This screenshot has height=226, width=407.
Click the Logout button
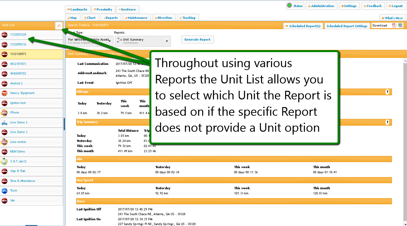396,6
